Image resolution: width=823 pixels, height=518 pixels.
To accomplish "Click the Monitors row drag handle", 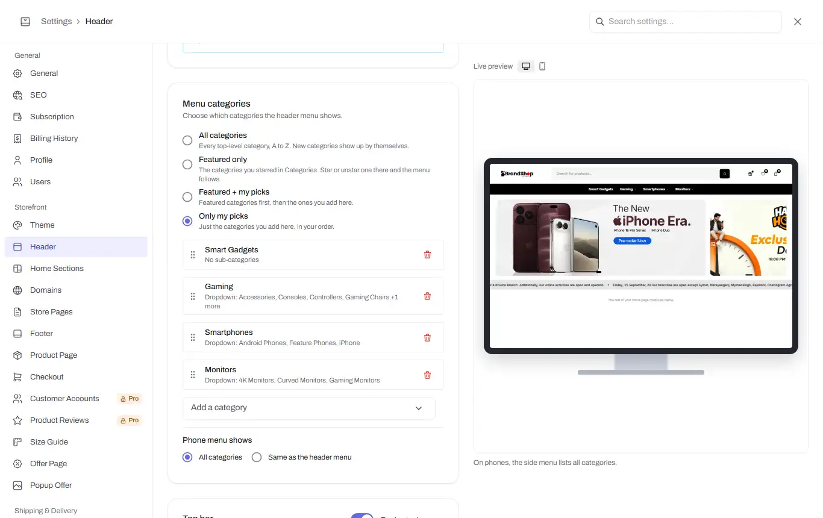I will pyautogui.click(x=193, y=375).
